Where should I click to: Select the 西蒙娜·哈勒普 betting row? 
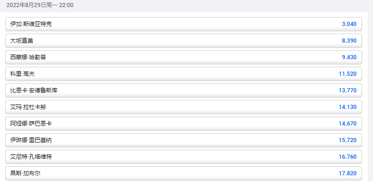click(183, 57)
